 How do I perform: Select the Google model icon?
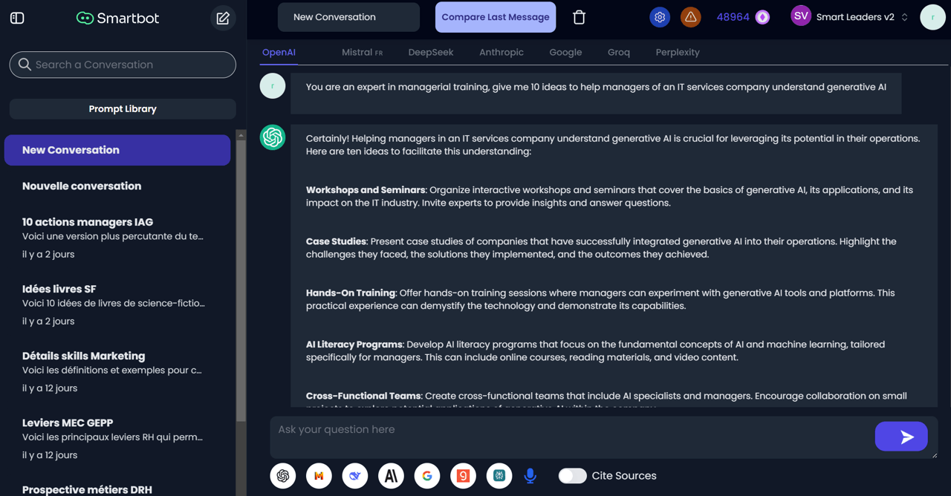point(427,475)
